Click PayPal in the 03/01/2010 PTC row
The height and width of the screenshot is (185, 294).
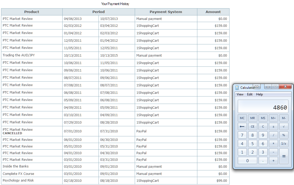(x=141, y=159)
